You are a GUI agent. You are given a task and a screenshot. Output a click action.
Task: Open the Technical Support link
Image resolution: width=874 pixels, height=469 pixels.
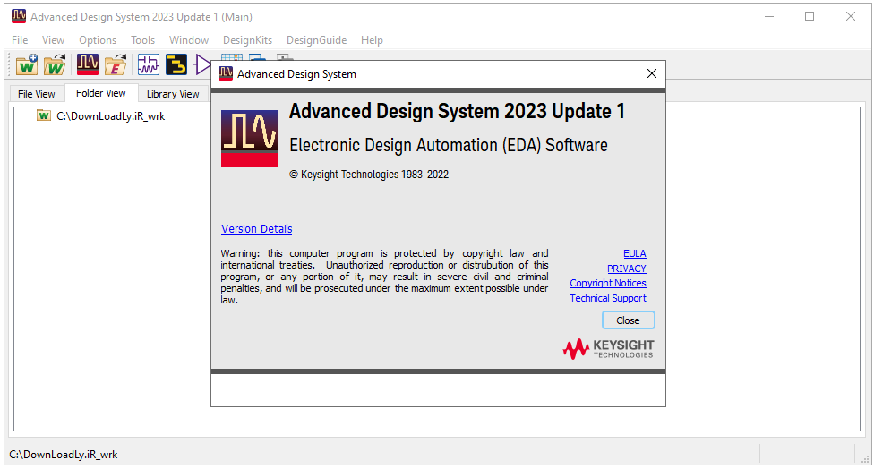[607, 298]
